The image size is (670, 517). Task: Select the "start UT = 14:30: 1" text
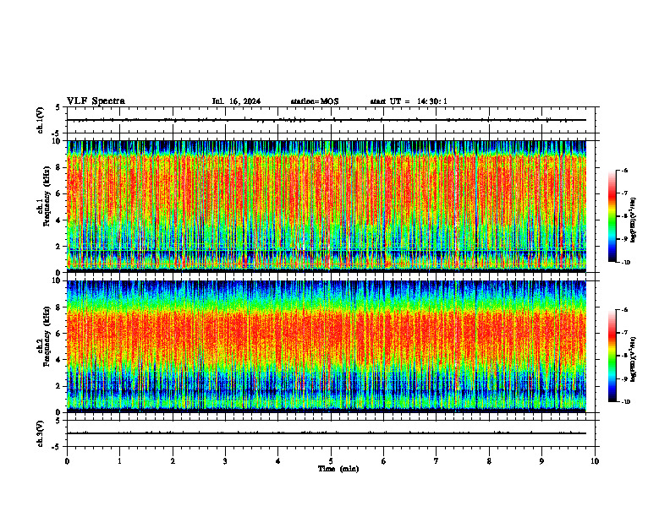click(x=409, y=101)
